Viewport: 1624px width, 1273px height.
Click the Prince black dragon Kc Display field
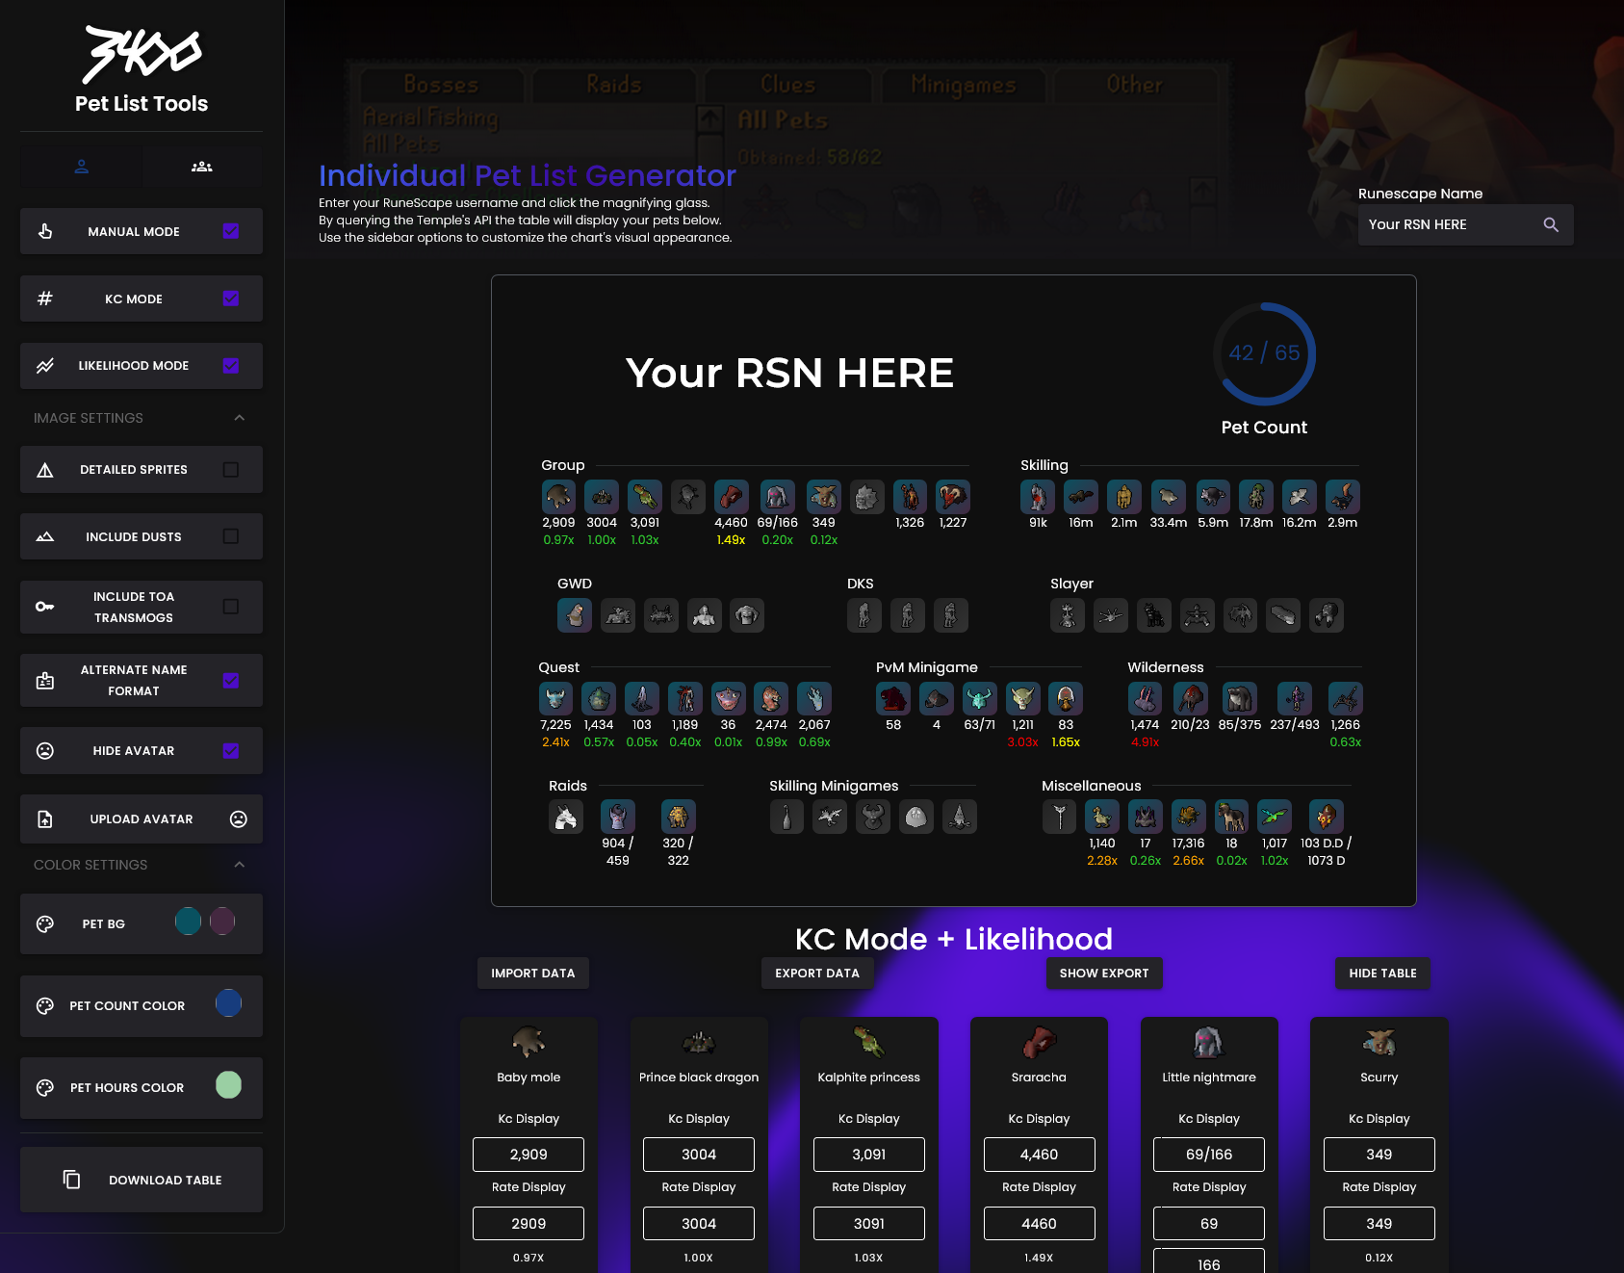coord(699,1155)
